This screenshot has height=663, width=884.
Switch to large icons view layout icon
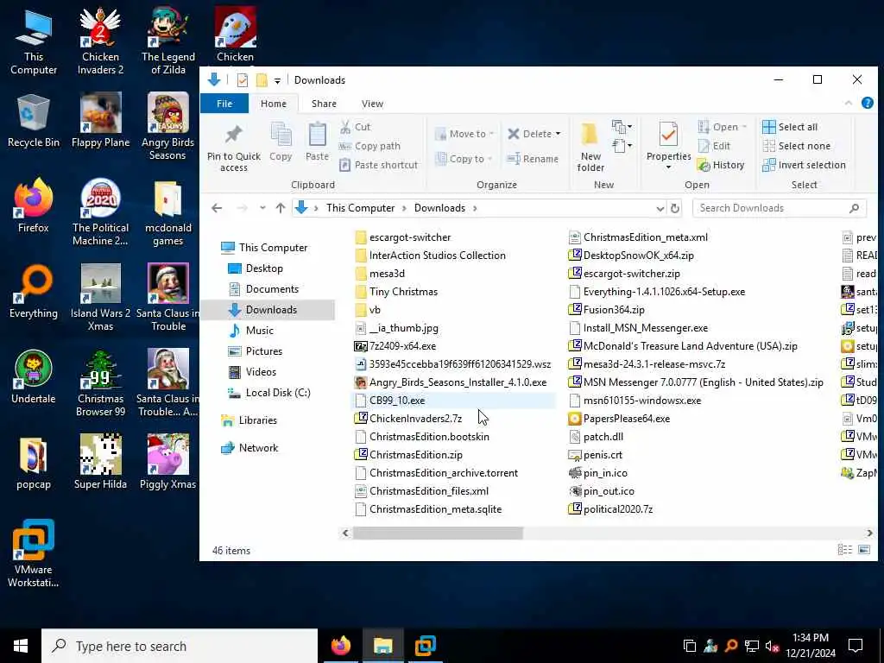point(863,550)
